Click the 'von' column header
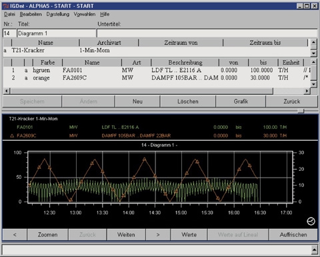Image resolution: width=320 pixels, height=257 pixels. pos(233,63)
